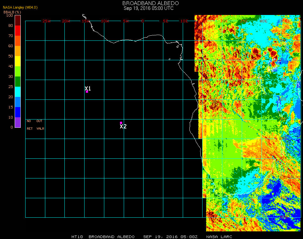Select the dark green 25–30% colorbar swatch
The width and height of the screenshot is (303, 239).
(x=18, y=81)
